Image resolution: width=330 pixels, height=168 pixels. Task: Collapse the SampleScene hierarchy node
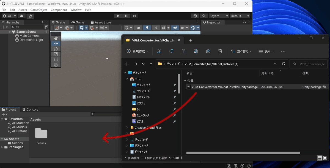(10, 32)
